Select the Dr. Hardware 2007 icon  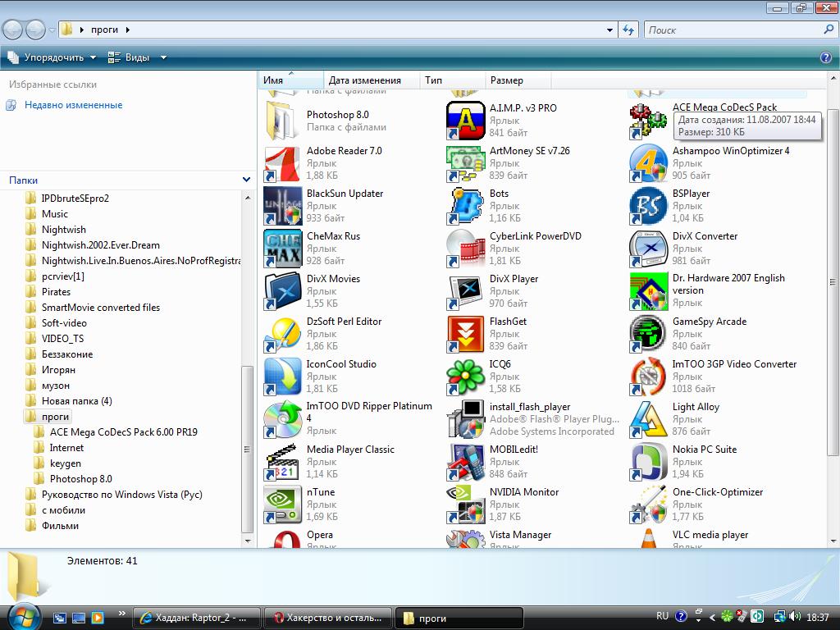click(648, 291)
